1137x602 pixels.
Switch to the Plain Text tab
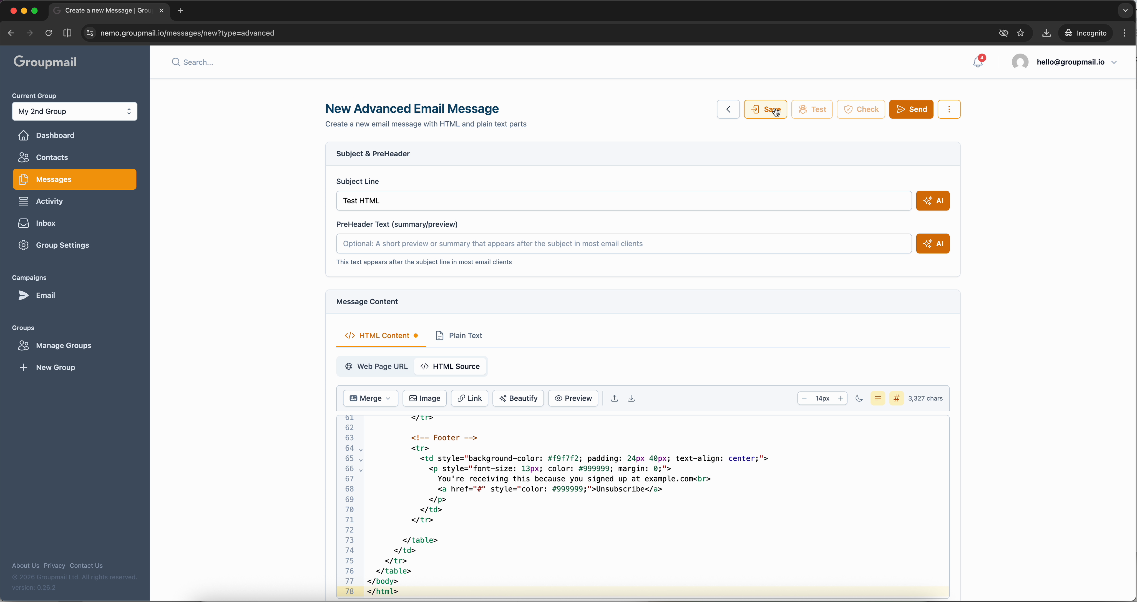click(x=459, y=335)
